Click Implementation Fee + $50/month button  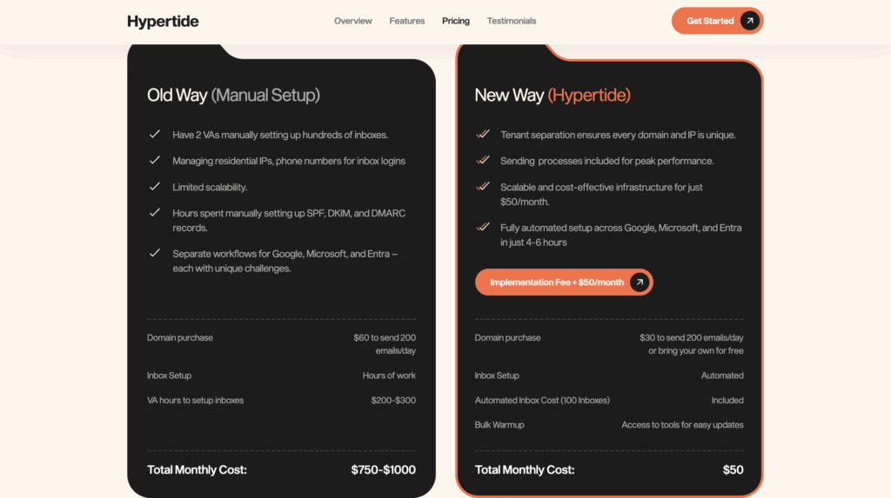(x=564, y=282)
